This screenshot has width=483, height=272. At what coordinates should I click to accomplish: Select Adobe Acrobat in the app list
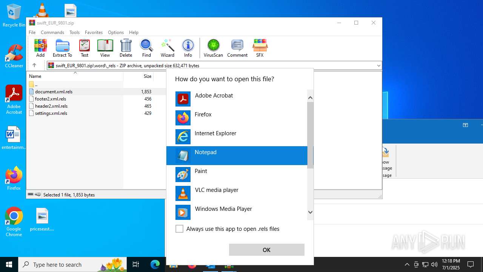click(237, 99)
